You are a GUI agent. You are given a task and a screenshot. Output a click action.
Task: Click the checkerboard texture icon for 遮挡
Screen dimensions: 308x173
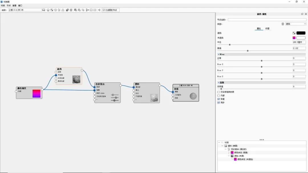tap(294, 33)
